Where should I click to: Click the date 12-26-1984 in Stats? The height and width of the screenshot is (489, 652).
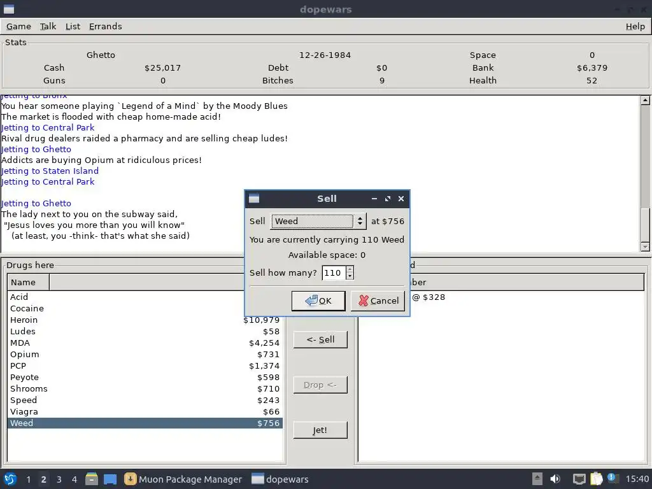click(325, 55)
